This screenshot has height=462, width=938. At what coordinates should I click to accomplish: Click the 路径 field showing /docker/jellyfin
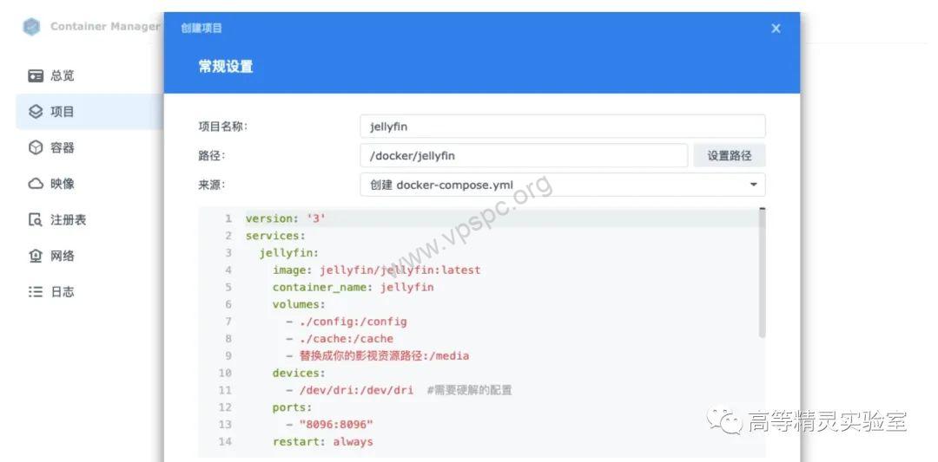(524, 156)
